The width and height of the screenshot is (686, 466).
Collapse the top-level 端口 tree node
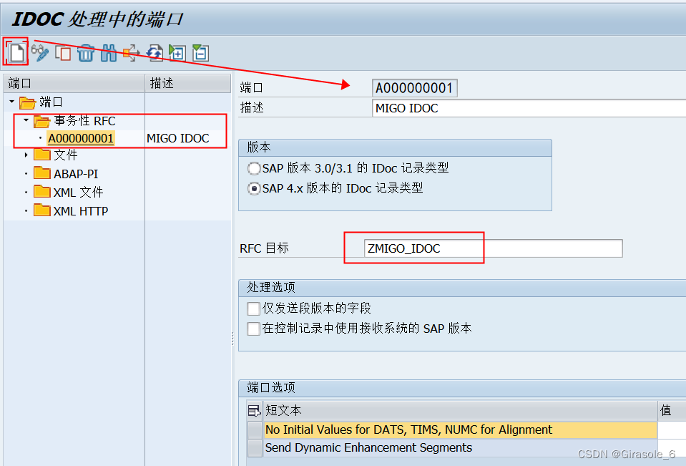(x=11, y=102)
